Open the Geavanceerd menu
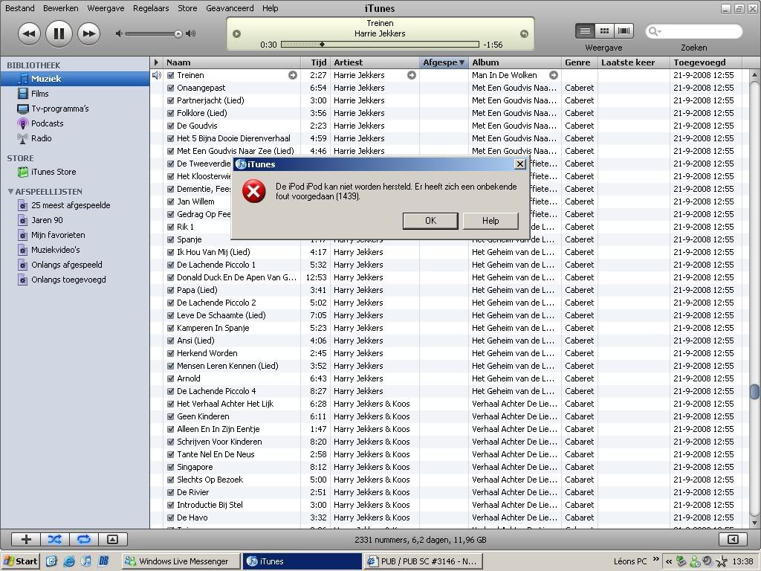This screenshot has height=571, width=761. [230, 8]
